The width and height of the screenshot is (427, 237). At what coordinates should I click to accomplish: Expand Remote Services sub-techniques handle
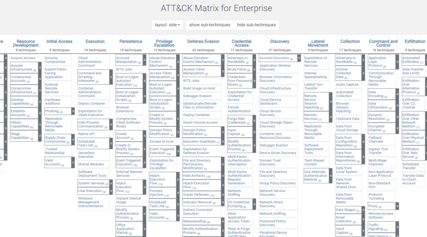pos(330,117)
